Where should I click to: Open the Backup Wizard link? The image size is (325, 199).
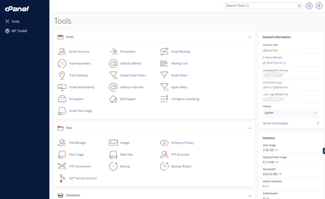[181, 166]
